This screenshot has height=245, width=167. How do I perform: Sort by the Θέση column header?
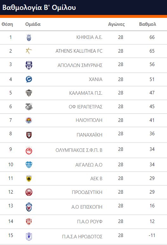(x=7, y=24)
